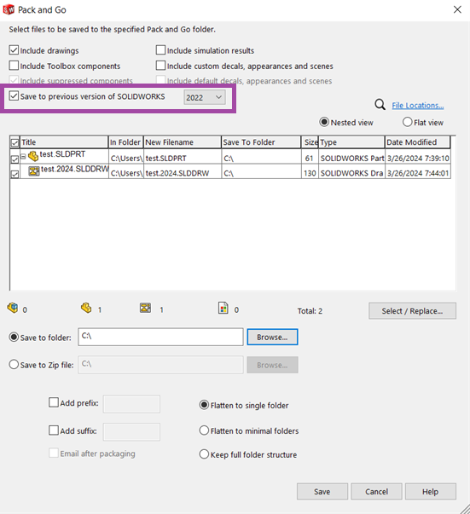Toggle Save to previous version of SOLIDWORKS
Viewport: 470px width, 514px height.
click(x=14, y=96)
